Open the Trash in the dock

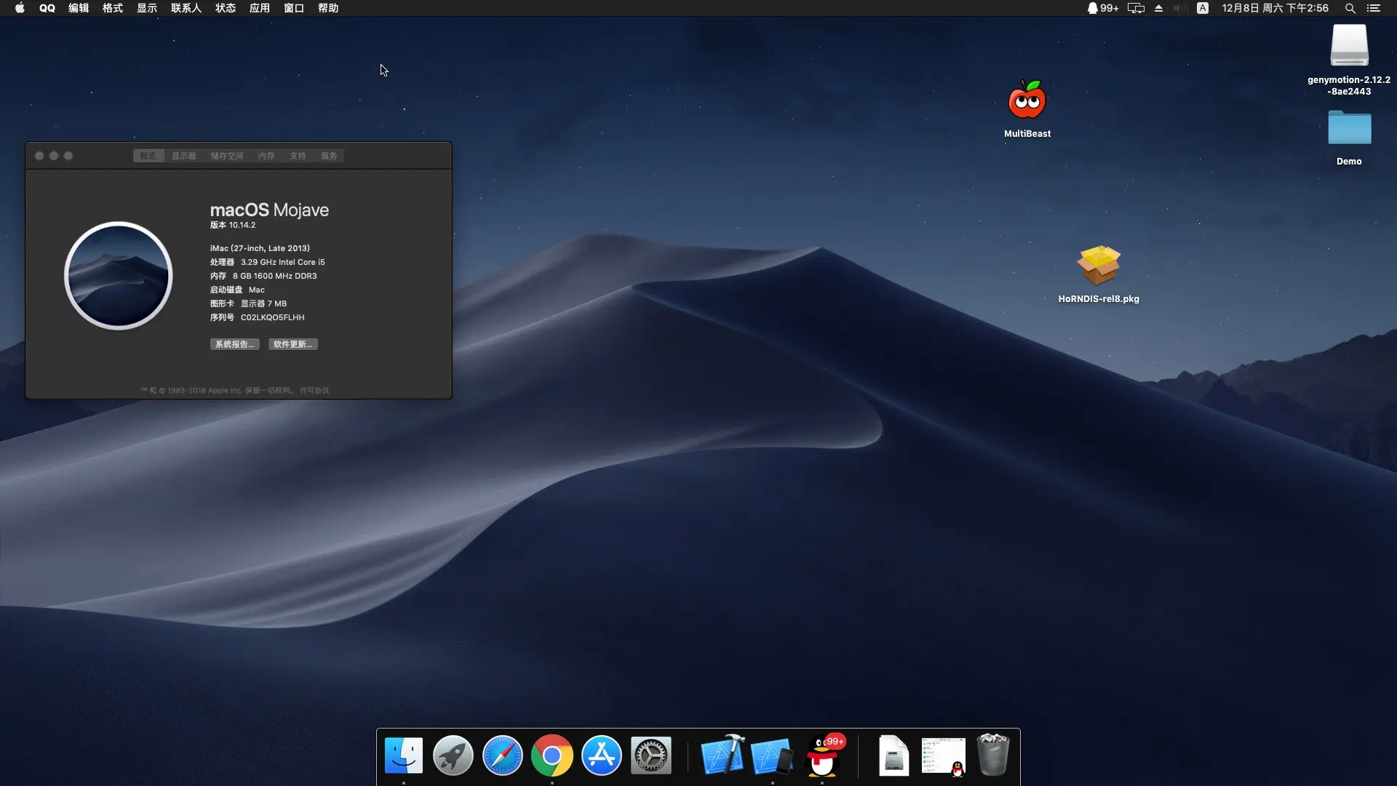coord(992,755)
